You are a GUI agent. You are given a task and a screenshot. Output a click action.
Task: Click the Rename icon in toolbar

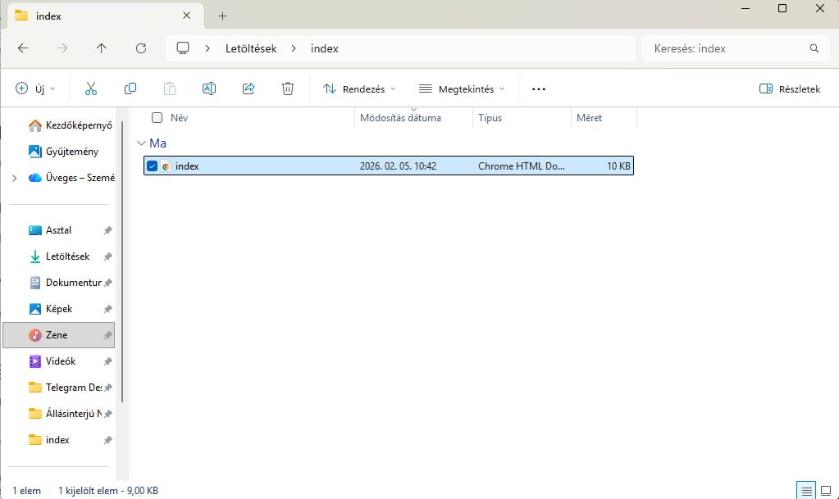[209, 88]
